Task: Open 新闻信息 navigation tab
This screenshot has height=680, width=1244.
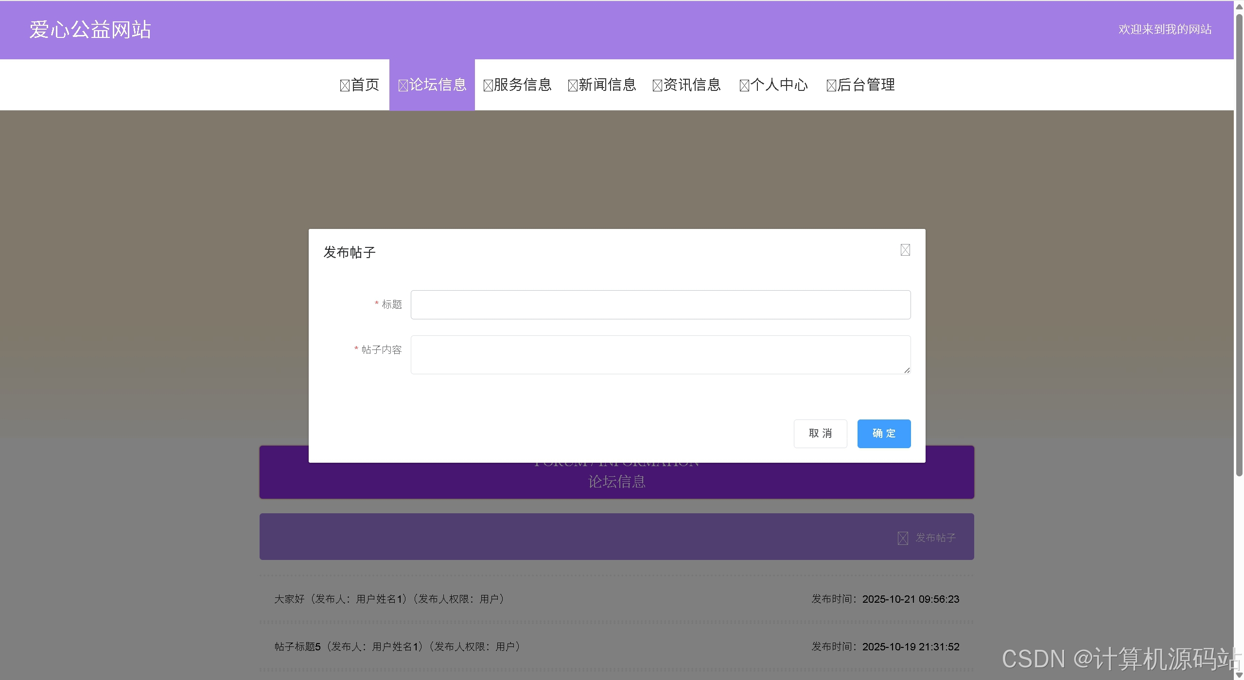Action: pos(607,85)
